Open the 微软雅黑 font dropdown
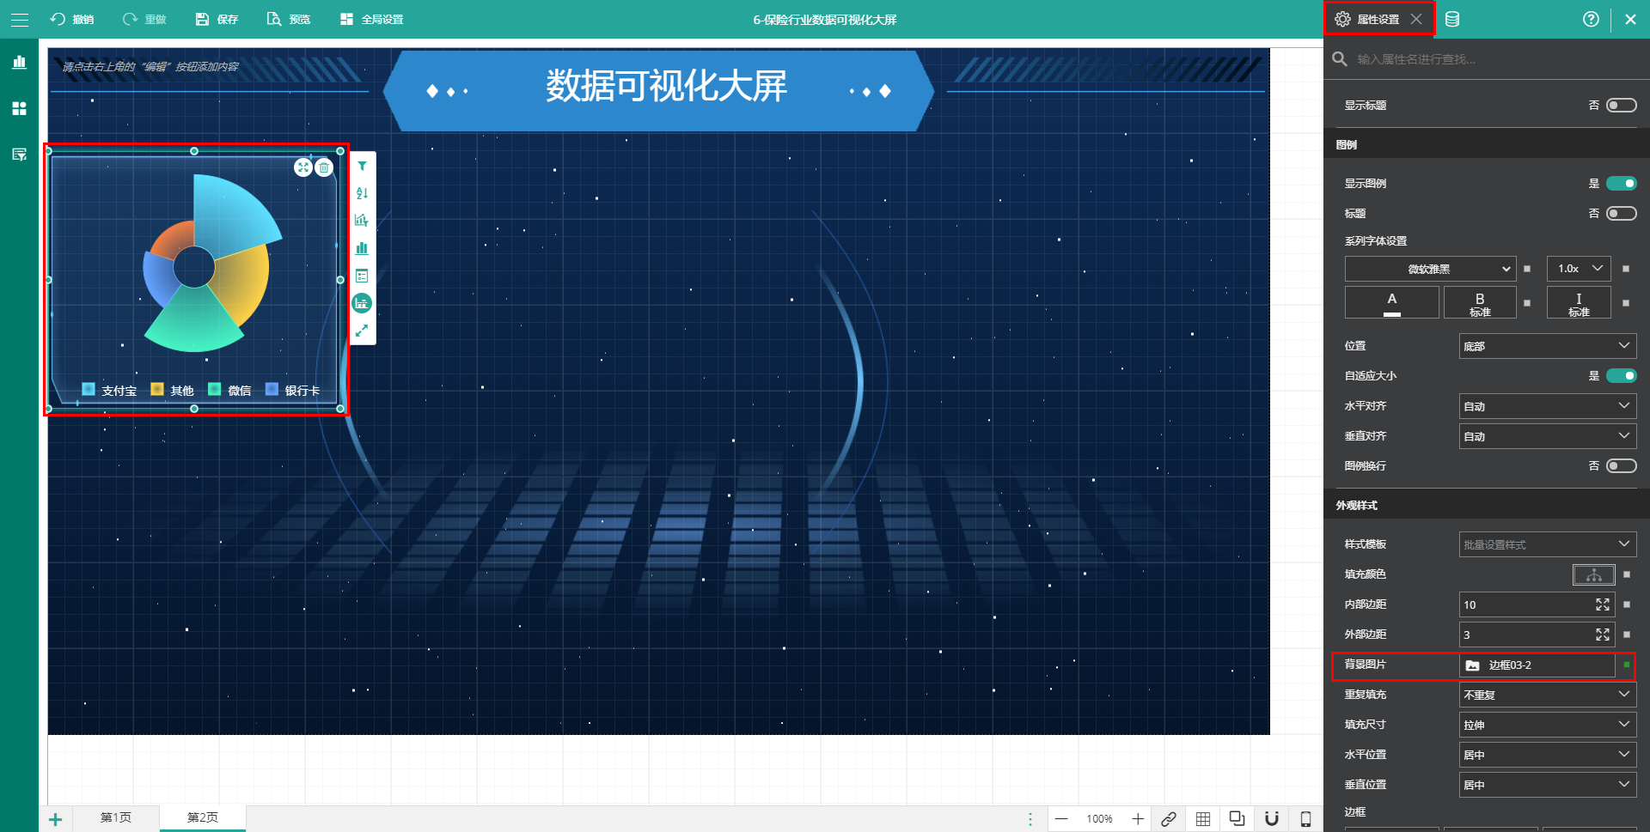Image resolution: width=1650 pixels, height=832 pixels. (x=1429, y=269)
